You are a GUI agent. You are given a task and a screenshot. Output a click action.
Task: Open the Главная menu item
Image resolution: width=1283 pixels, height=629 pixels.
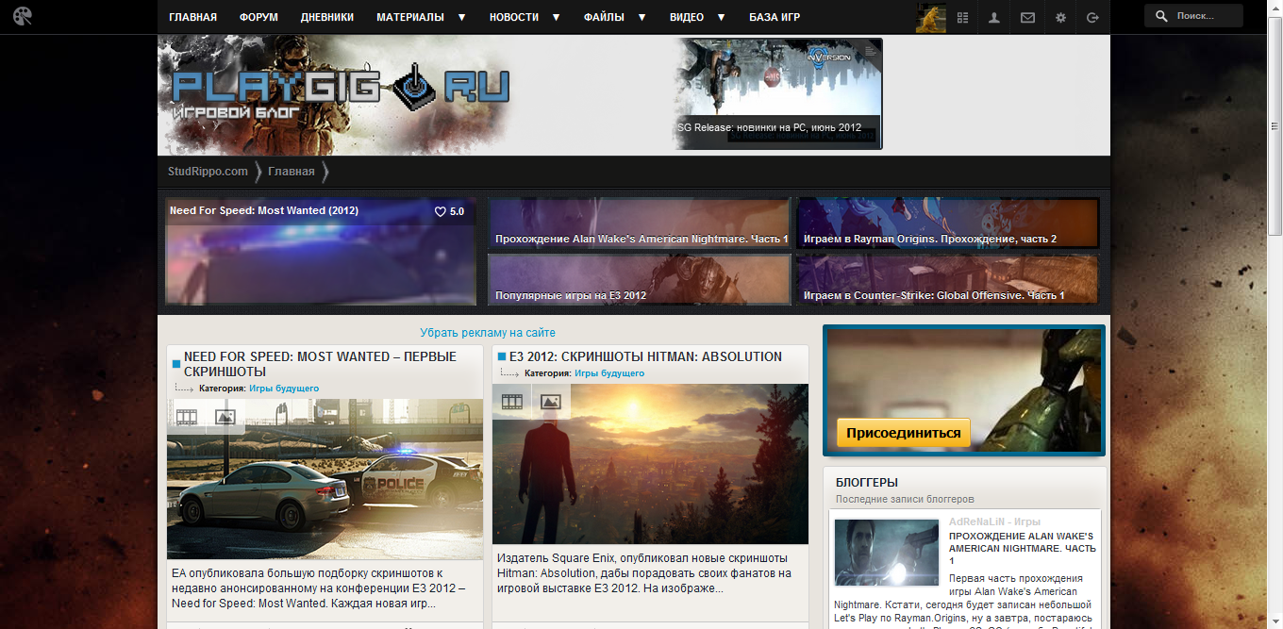tap(192, 17)
